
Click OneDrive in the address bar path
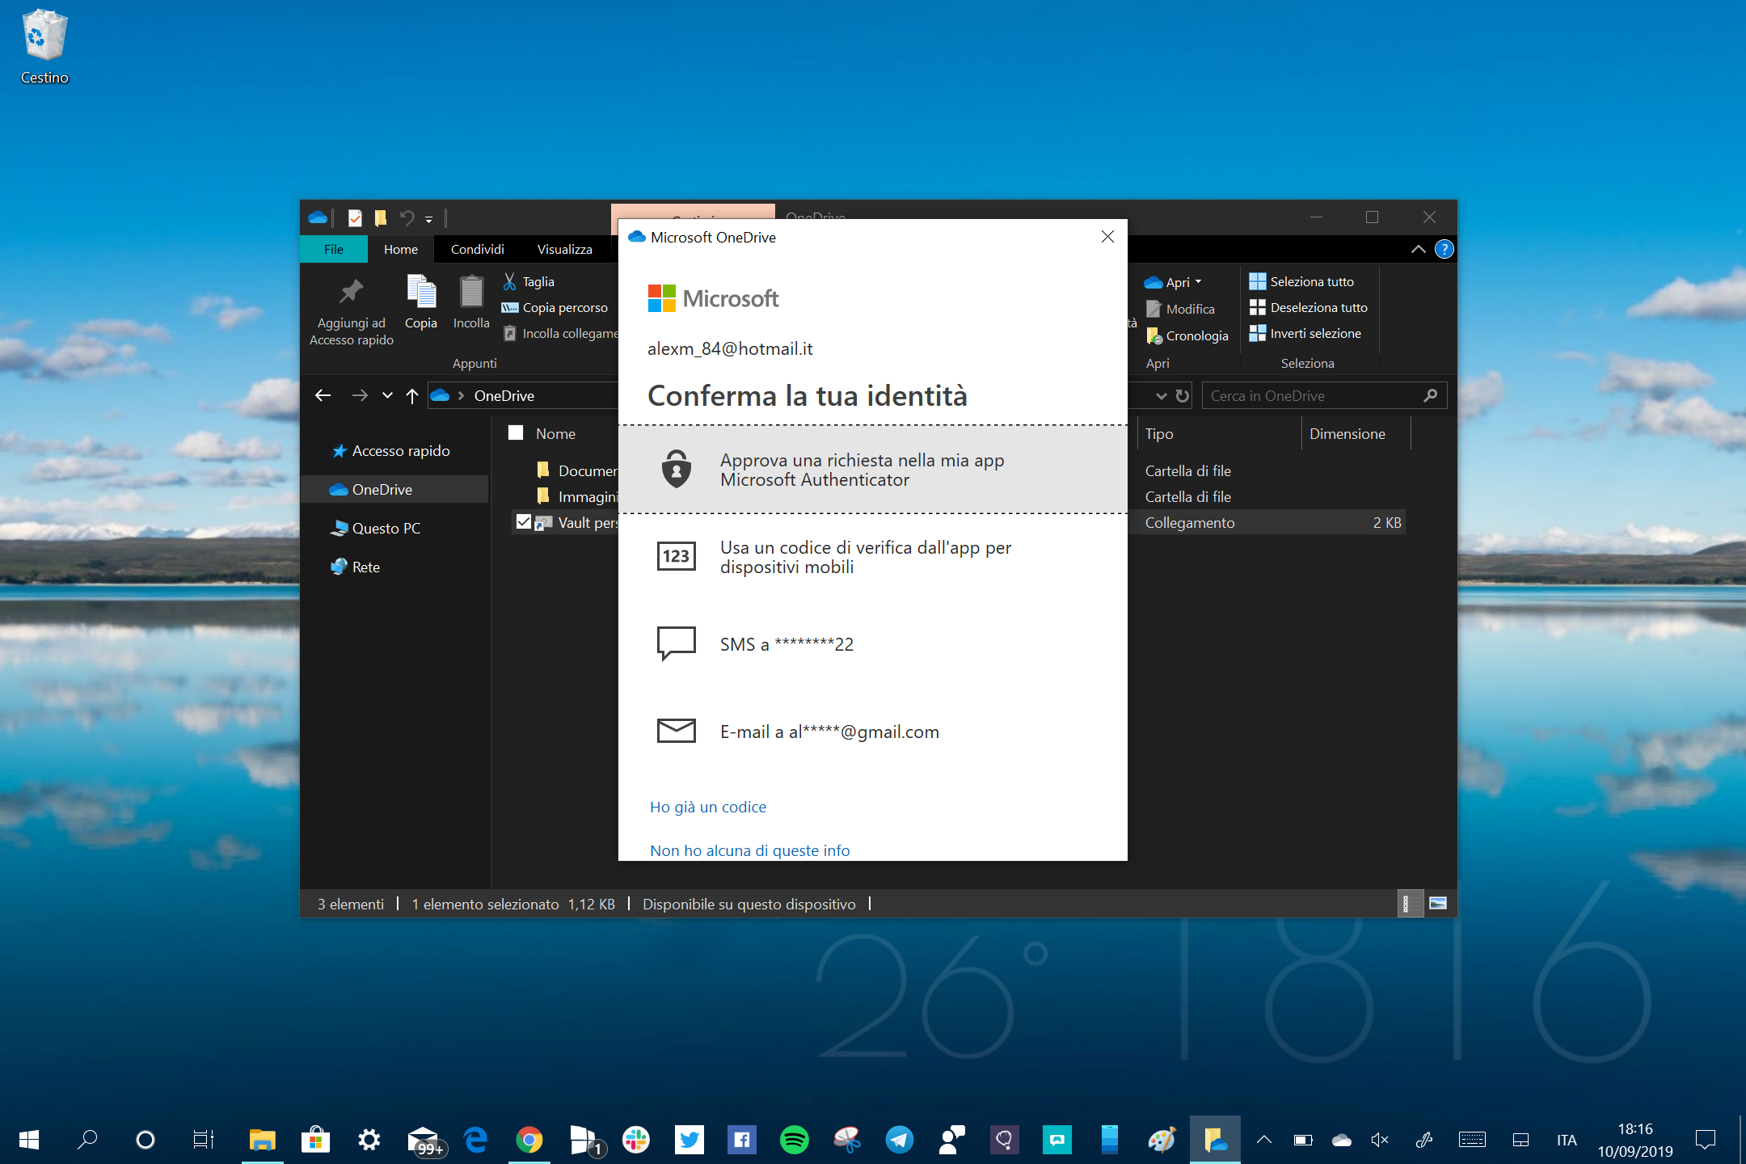pos(504,395)
